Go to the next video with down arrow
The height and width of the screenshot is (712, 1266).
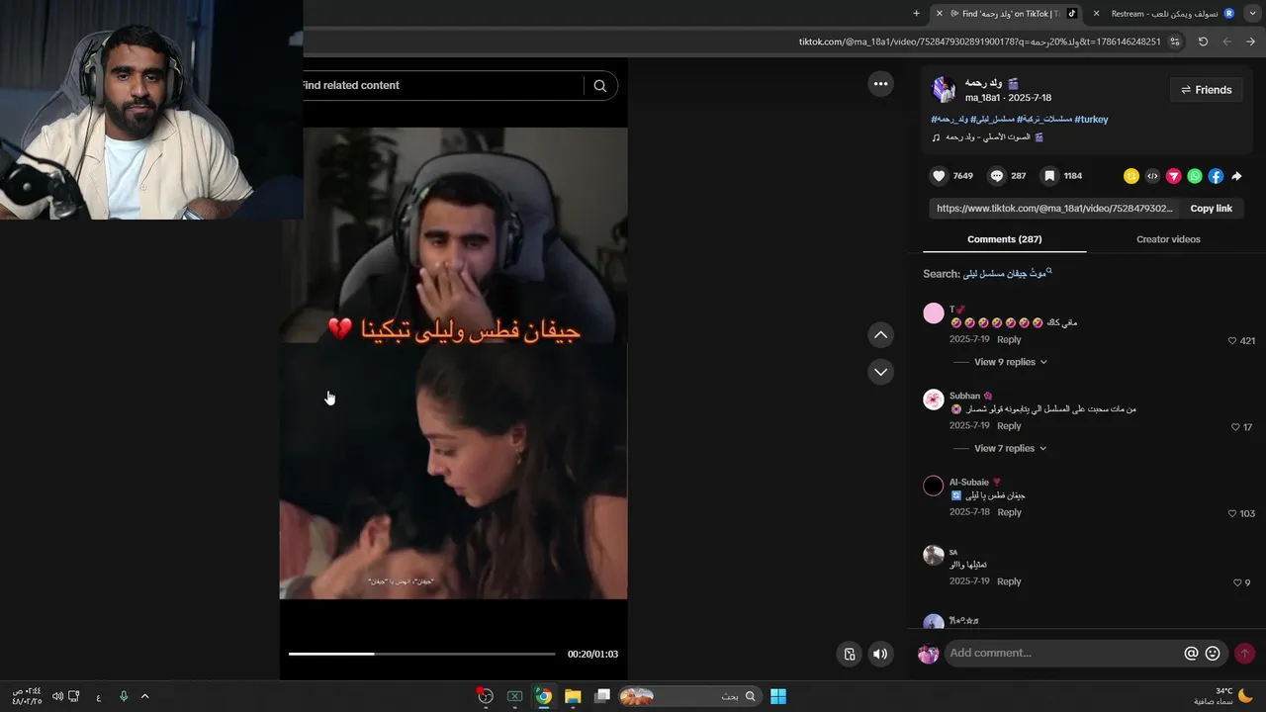[881, 372]
